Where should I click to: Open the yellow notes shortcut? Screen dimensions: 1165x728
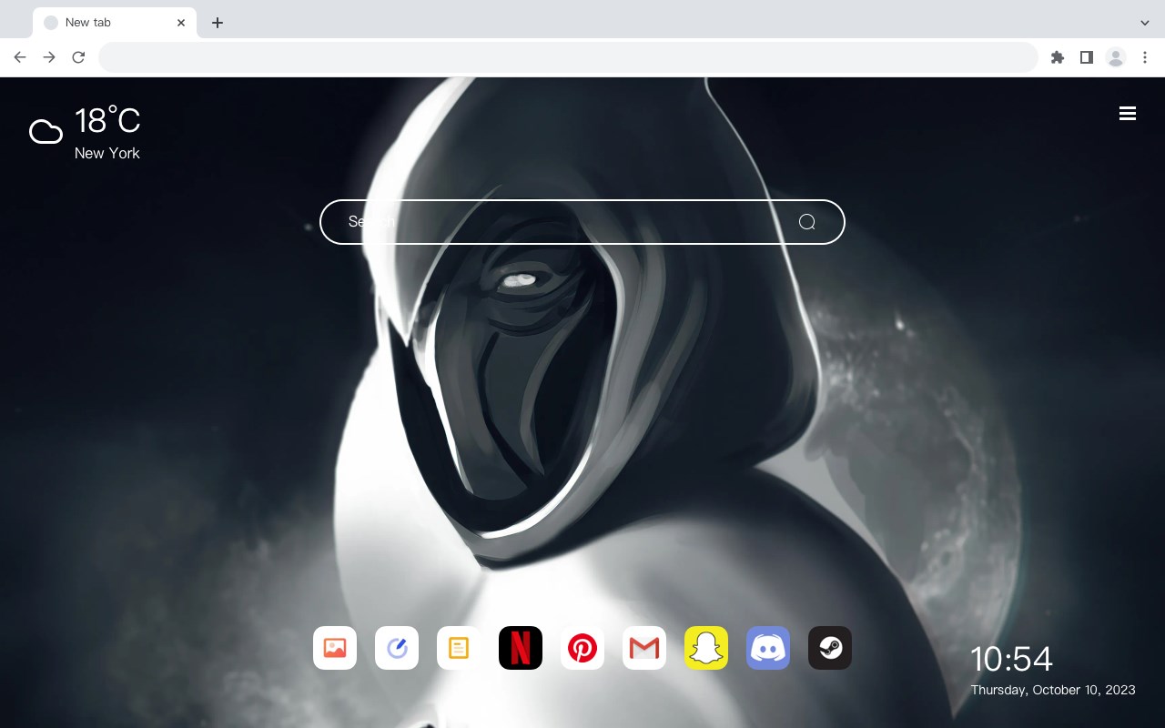(x=459, y=648)
